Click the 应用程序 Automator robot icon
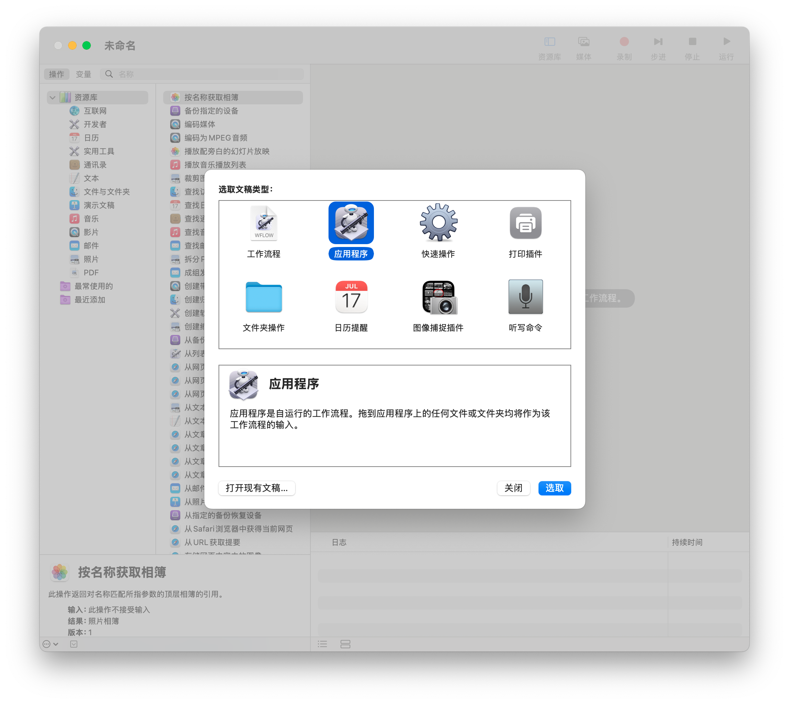Screen dimensions: 789x704 (x=351, y=223)
